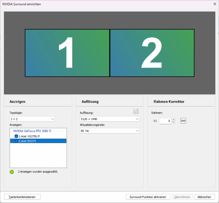This screenshot has height=203, width=219.
Task: Click the '2 Anzeigen wurden ausgewählt.' status text
Action: point(38,172)
